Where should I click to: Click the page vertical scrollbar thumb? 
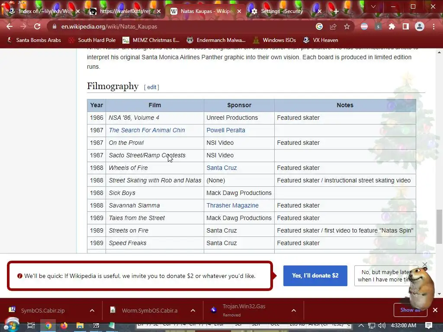(x=439, y=227)
